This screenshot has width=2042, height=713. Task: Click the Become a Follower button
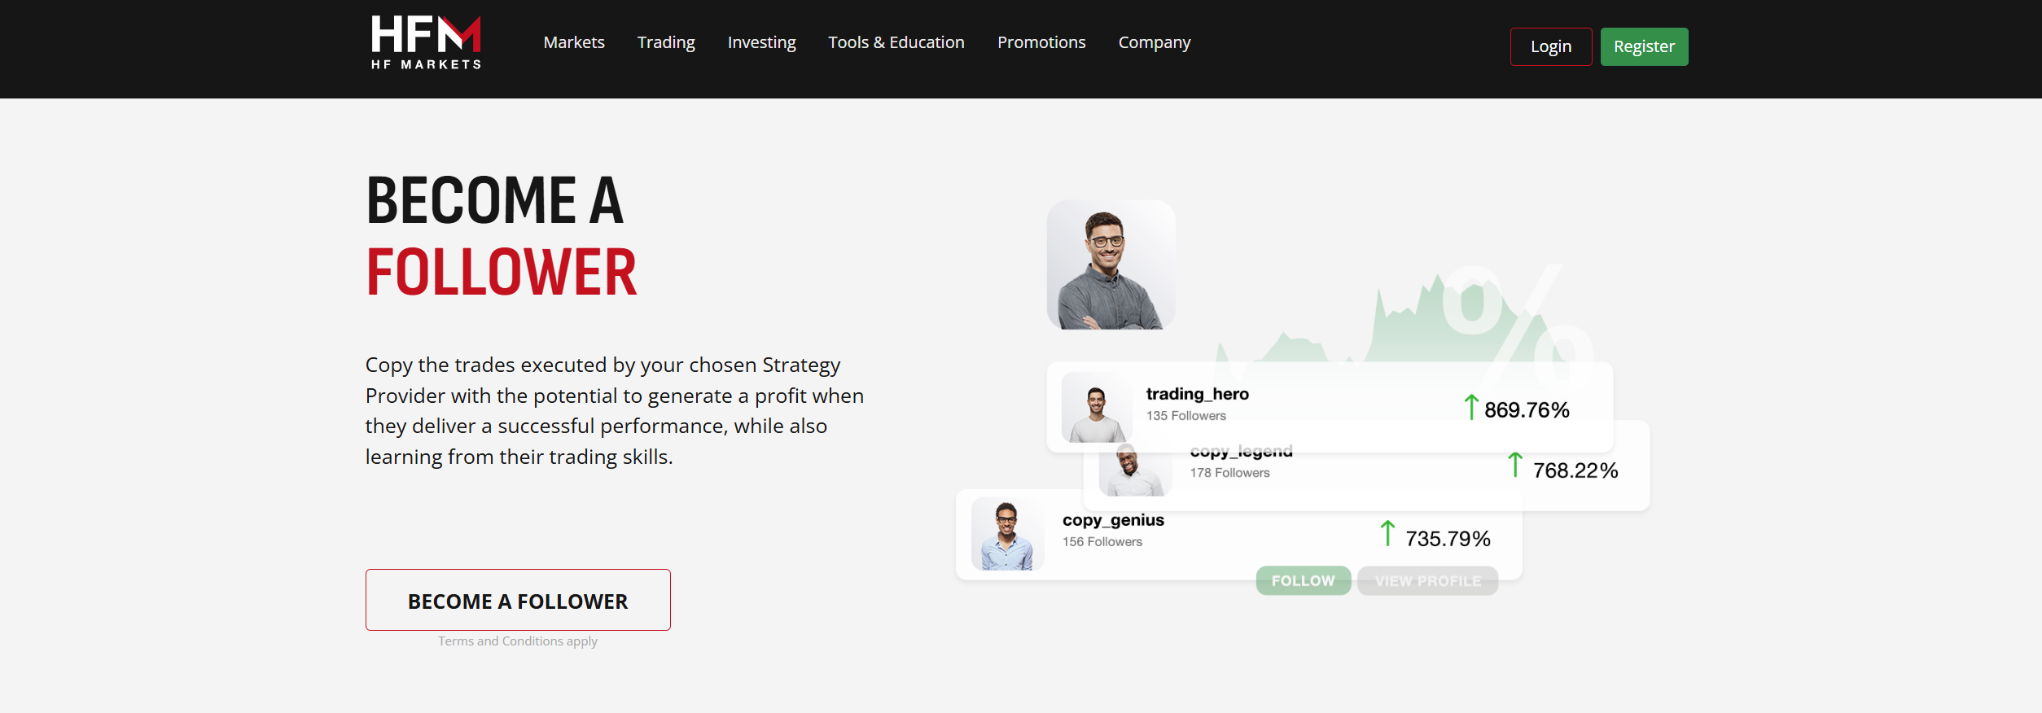518,600
